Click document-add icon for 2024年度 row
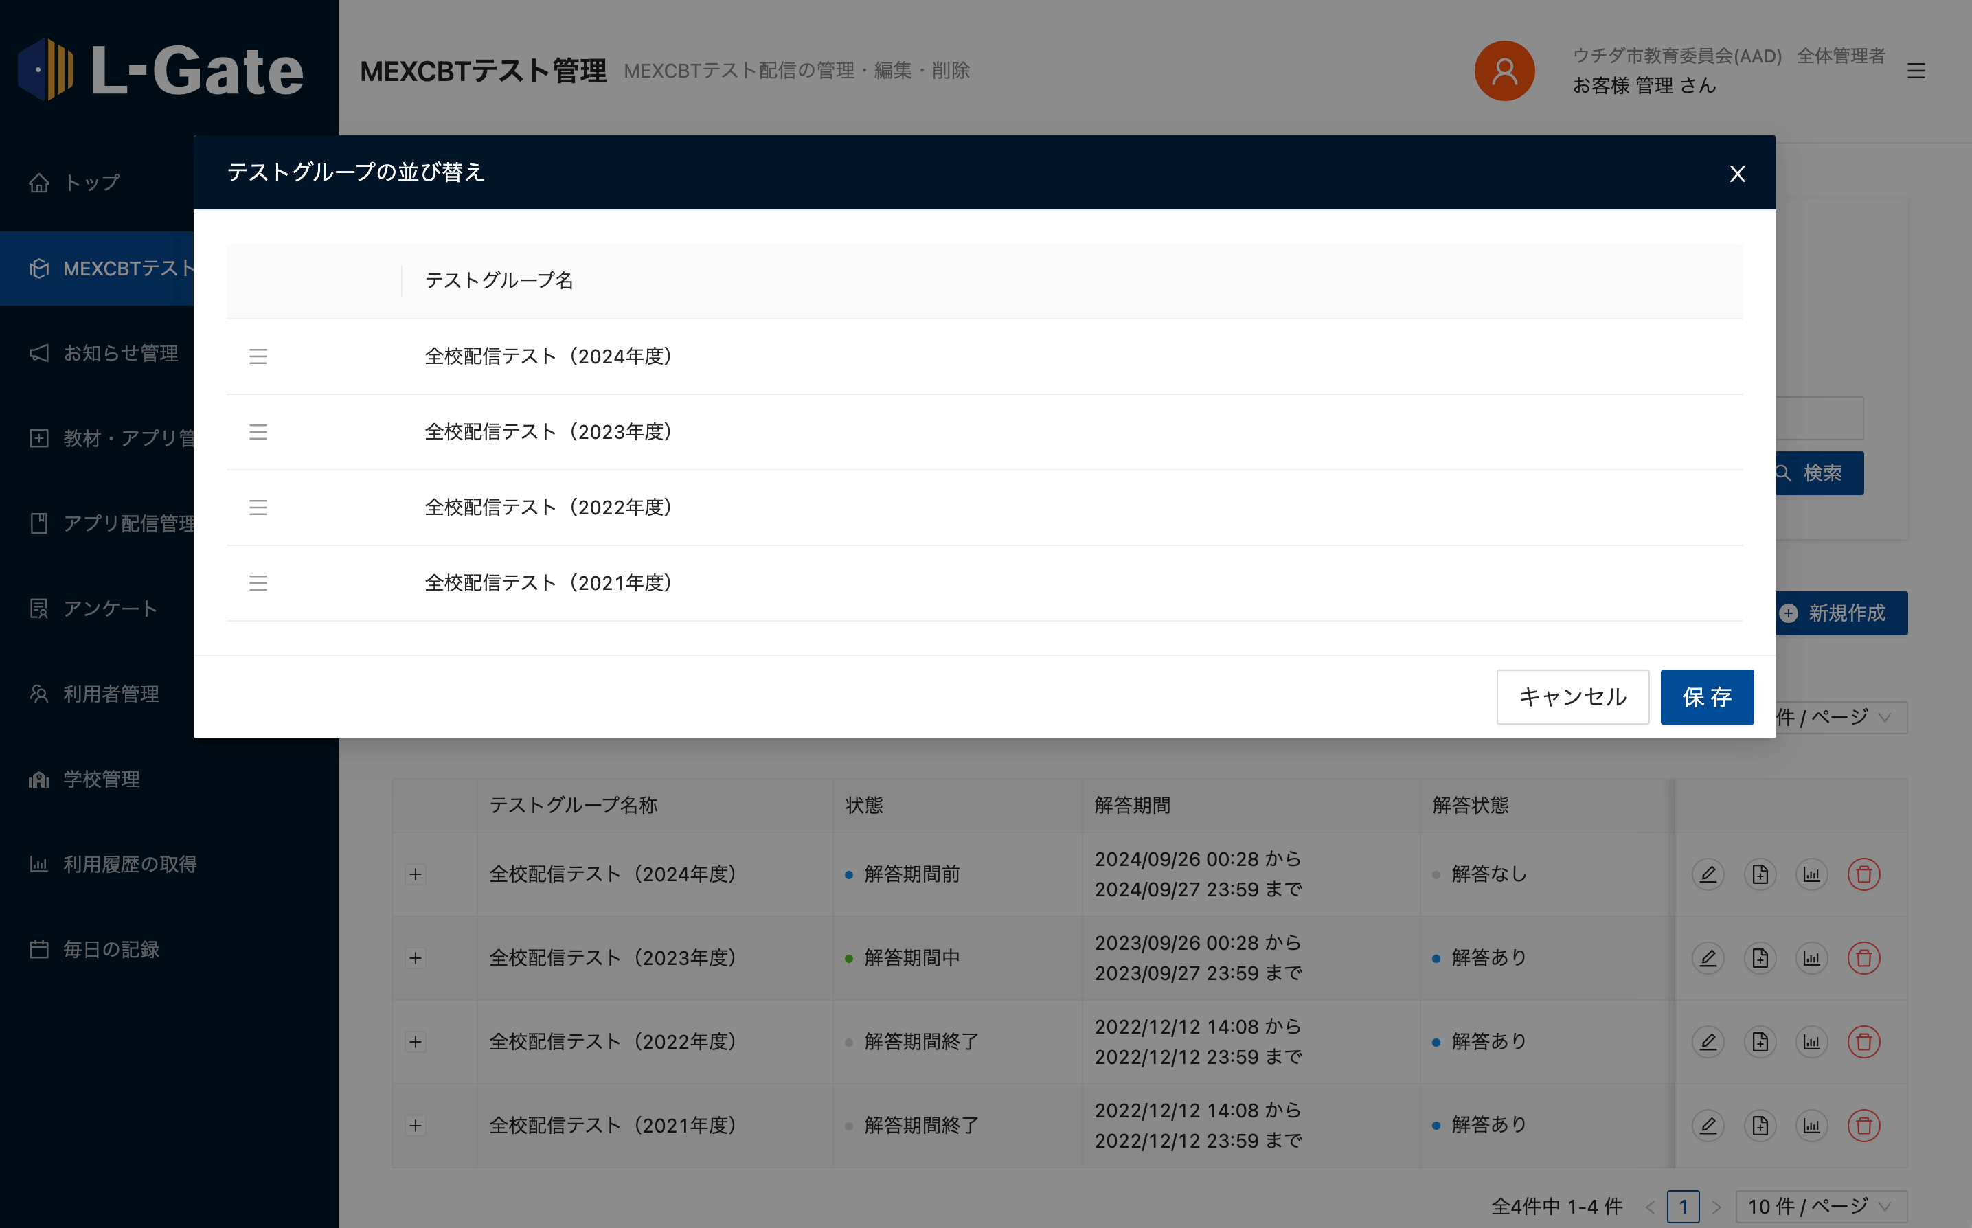The width and height of the screenshot is (1972, 1228). point(1760,875)
